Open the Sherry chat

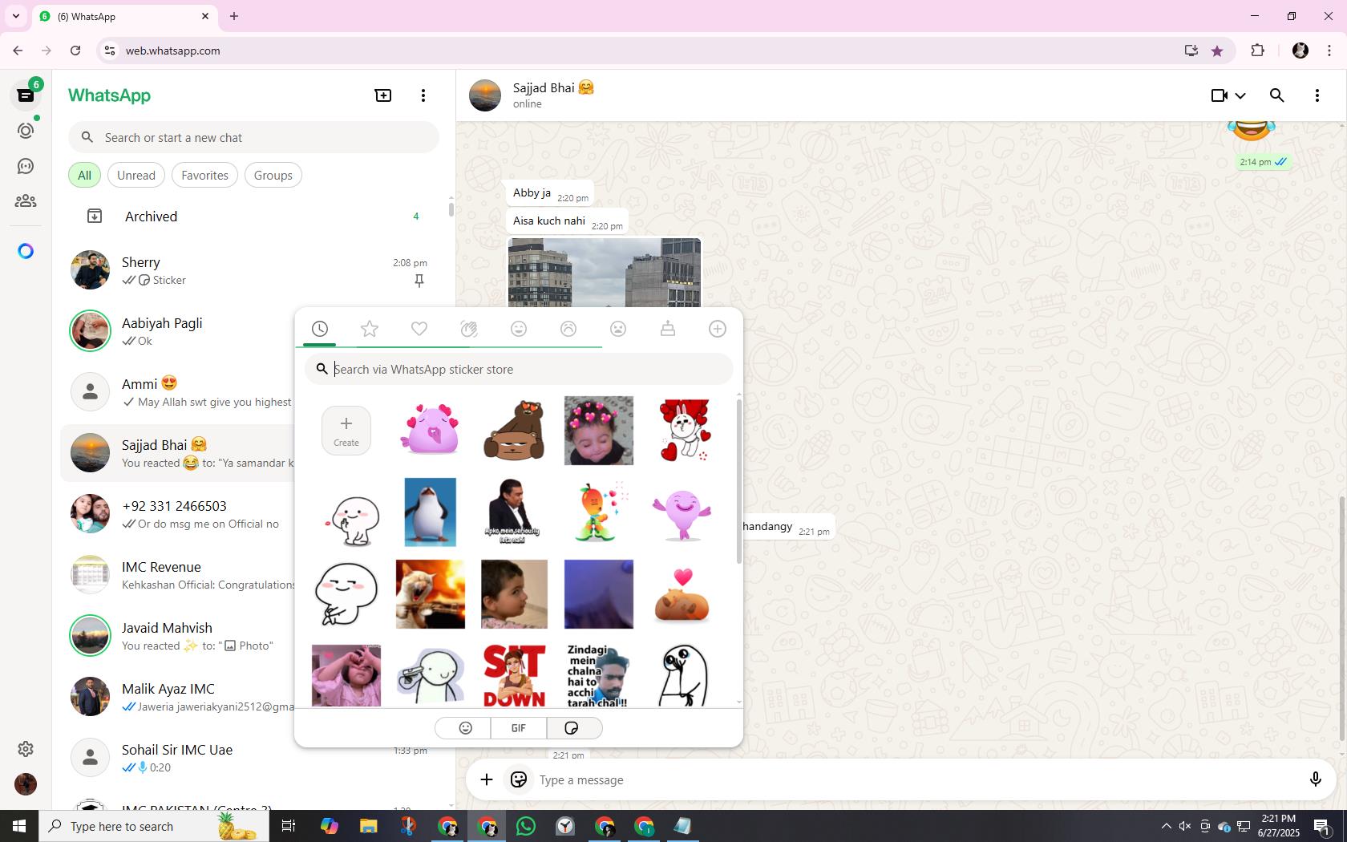pyautogui.click(x=253, y=270)
